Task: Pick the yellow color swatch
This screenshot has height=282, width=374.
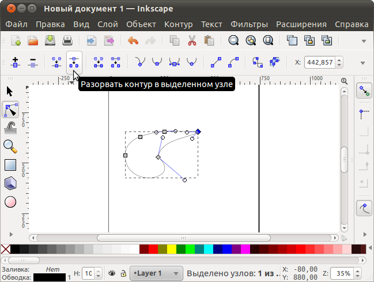Action: point(172,249)
